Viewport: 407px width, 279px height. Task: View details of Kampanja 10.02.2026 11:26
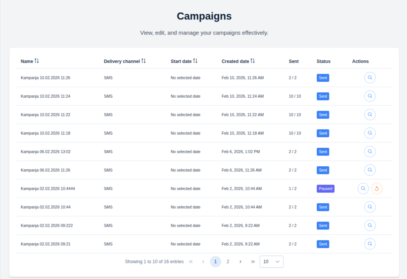370,78
